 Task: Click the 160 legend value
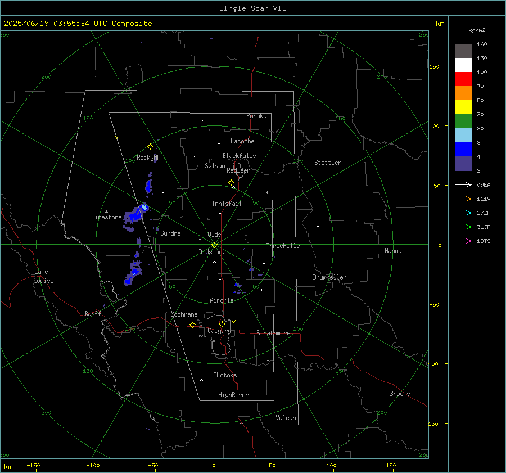[482, 44]
